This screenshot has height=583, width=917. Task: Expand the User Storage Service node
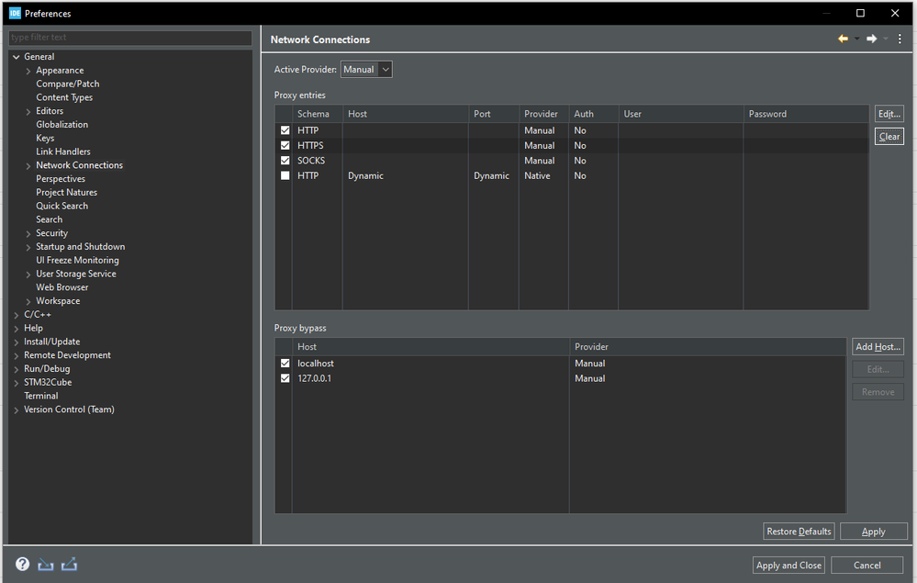tap(28, 275)
